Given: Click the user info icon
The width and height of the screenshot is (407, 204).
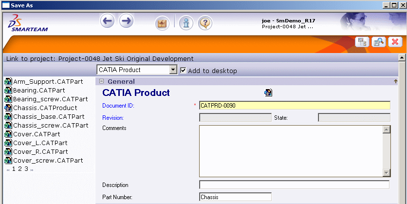Looking at the screenshot, I should pyautogui.click(x=185, y=23).
